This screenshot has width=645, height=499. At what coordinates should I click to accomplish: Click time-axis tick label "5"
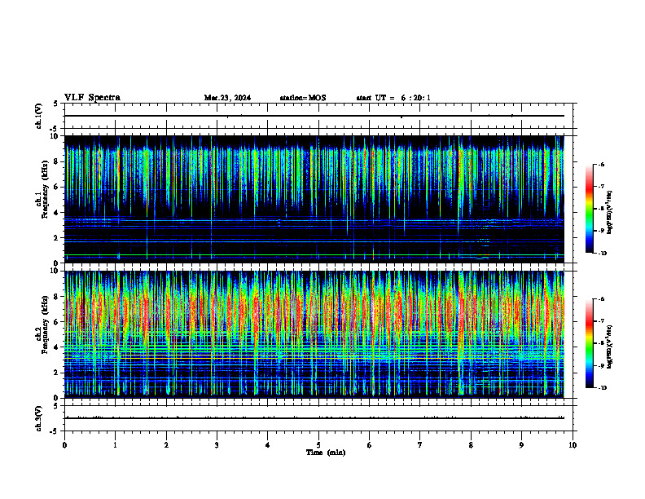pyautogui.click(x=318, y=445)
